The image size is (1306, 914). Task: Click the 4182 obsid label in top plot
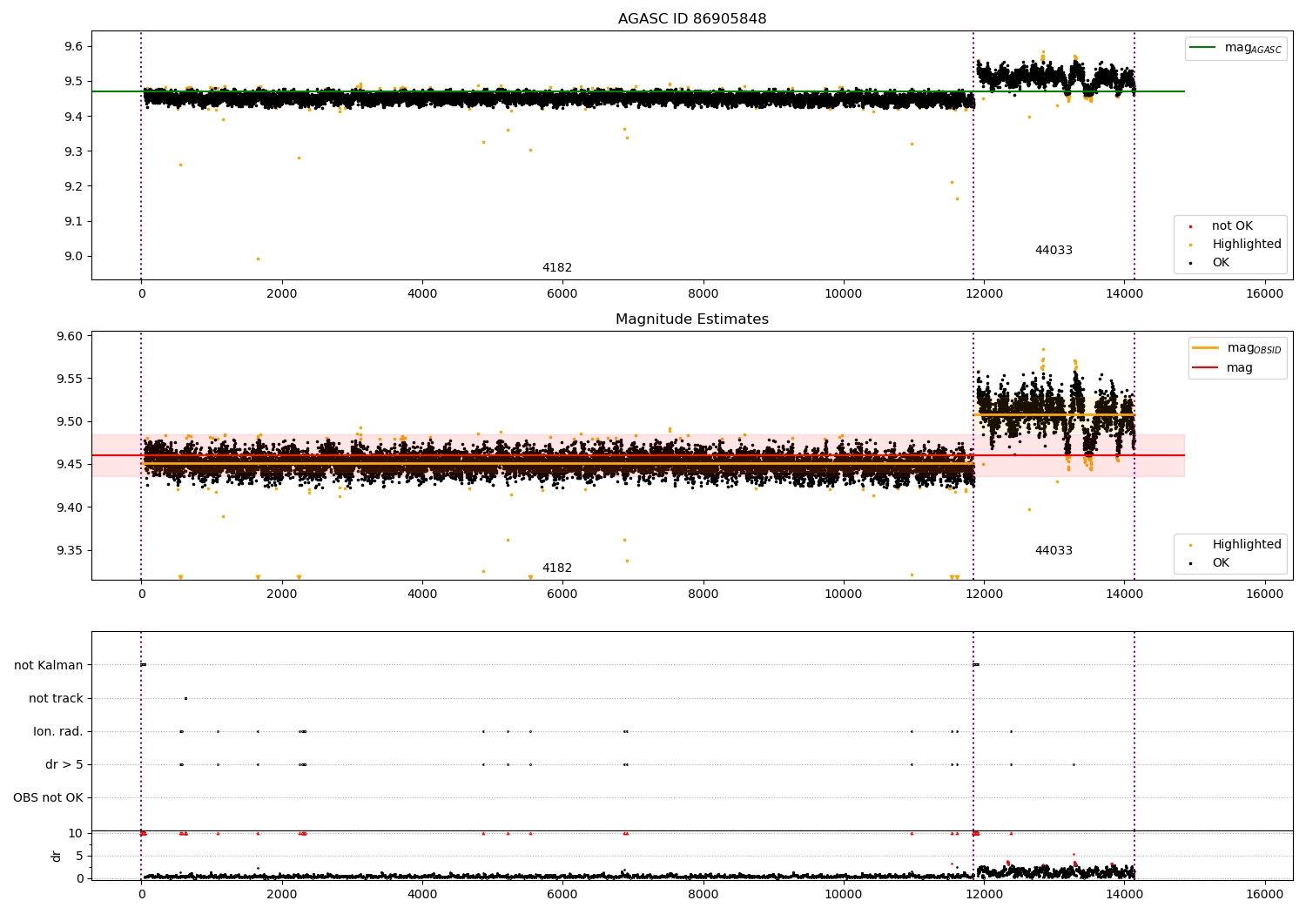pos(557,268)
